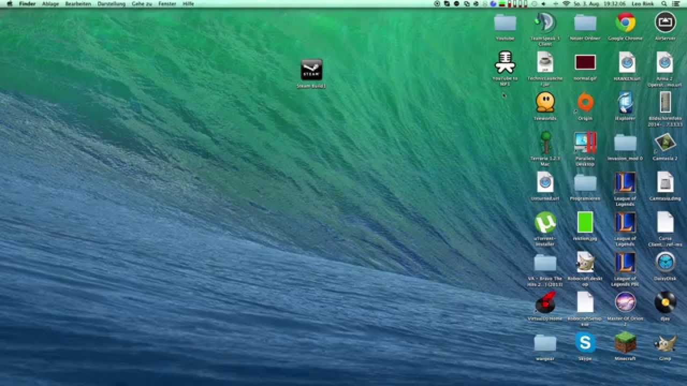
Task: Open the Hilfe menu
Action: click(x=188, y=4)
